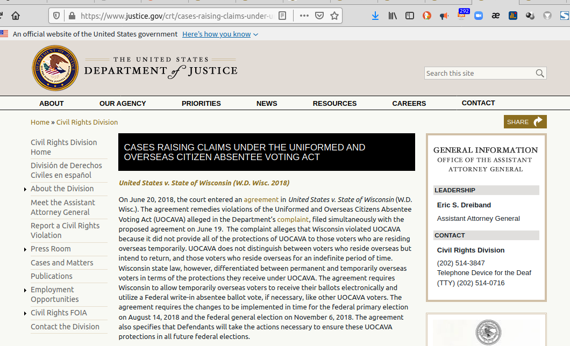Screen dimensions: 570x346
Task: Open Cases and Matters link
Action: [x=62, y=263]
